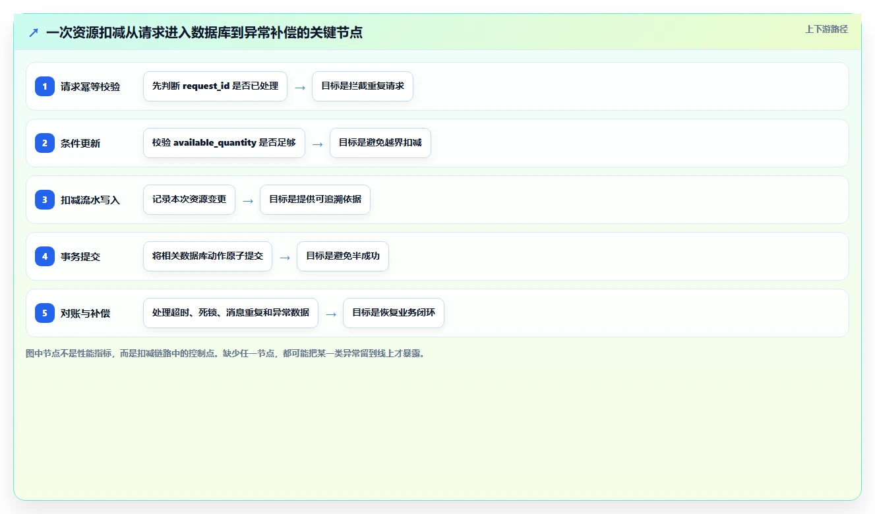Image resolution: width=875 pixels, height=514 pixels.
Task: Click the '处理超时、死锁、消息重复和异常数据' box
Action: pyautogui.click(x=231, y=313)
